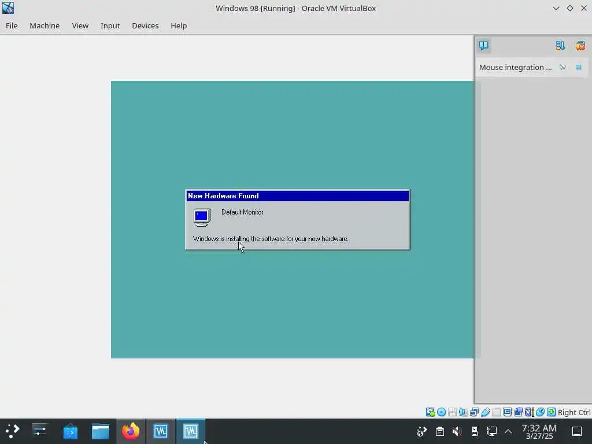Viewport: 592px width, 444px height.
Task: Dismiss the Mouse integration notification
Action: (579, 67)
